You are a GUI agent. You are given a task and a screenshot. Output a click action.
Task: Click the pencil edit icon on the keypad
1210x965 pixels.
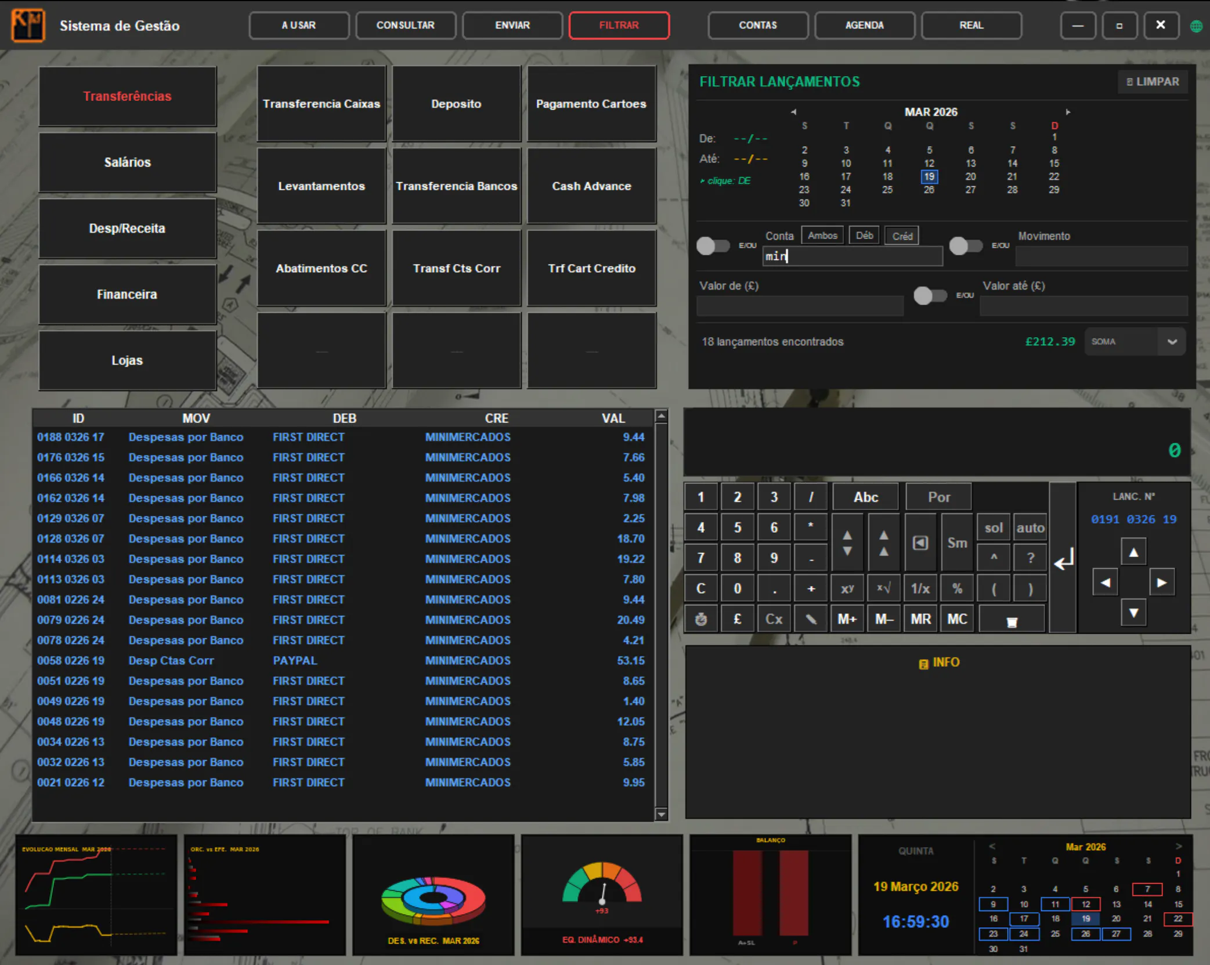pyautogui.click(x=811, y=619)
